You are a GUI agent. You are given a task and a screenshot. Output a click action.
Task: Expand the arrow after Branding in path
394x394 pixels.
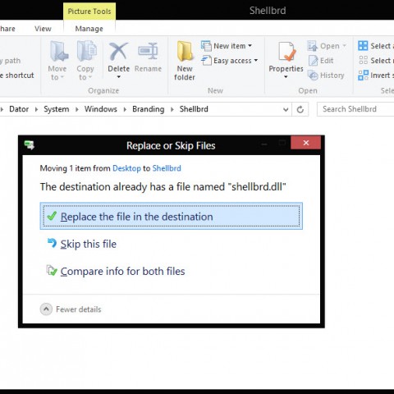(172, 109)
